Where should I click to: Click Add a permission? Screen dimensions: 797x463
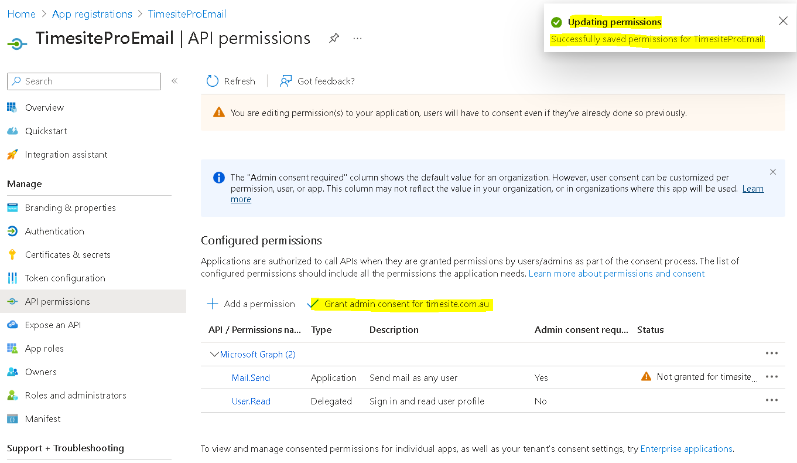coord(251,304)
